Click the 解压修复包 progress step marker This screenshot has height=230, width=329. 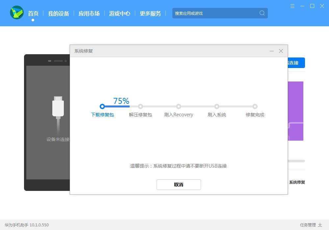[x=140, y=106]
